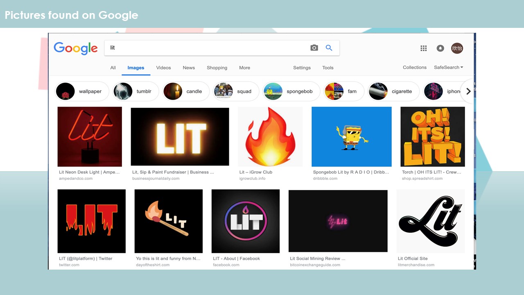Open the pink neon Lit image

coord(338,221)
